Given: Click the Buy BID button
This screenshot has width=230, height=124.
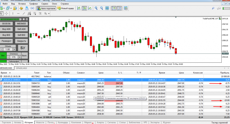Looking at the screenshot, I should (x=6, y=35).
